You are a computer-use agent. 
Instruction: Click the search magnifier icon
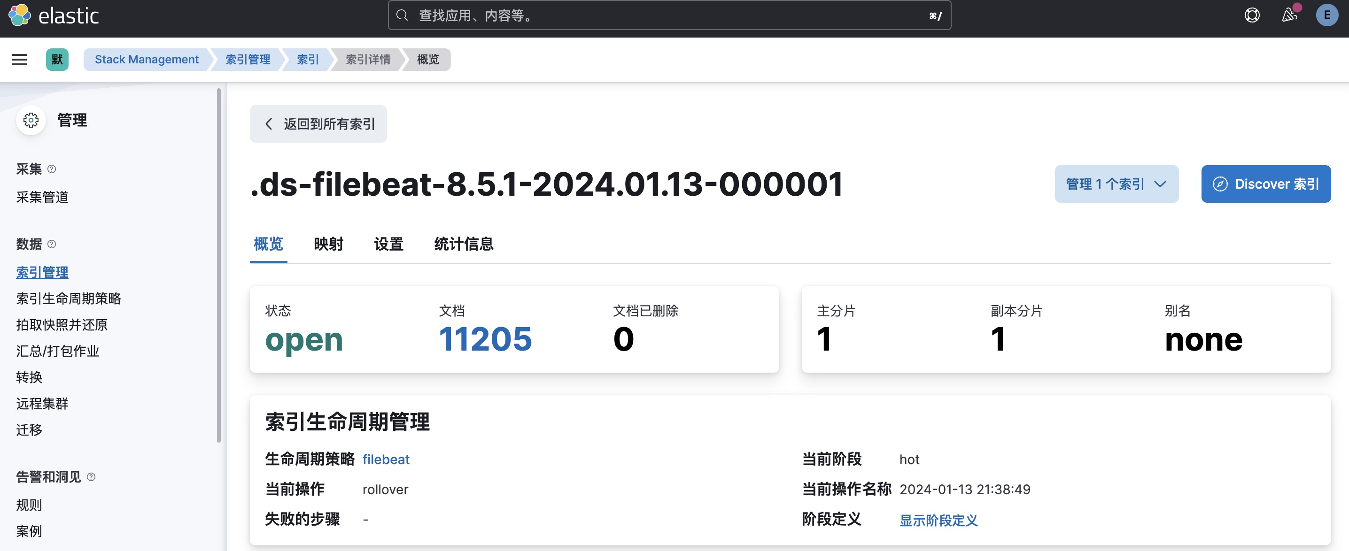[x=402, y=15]
